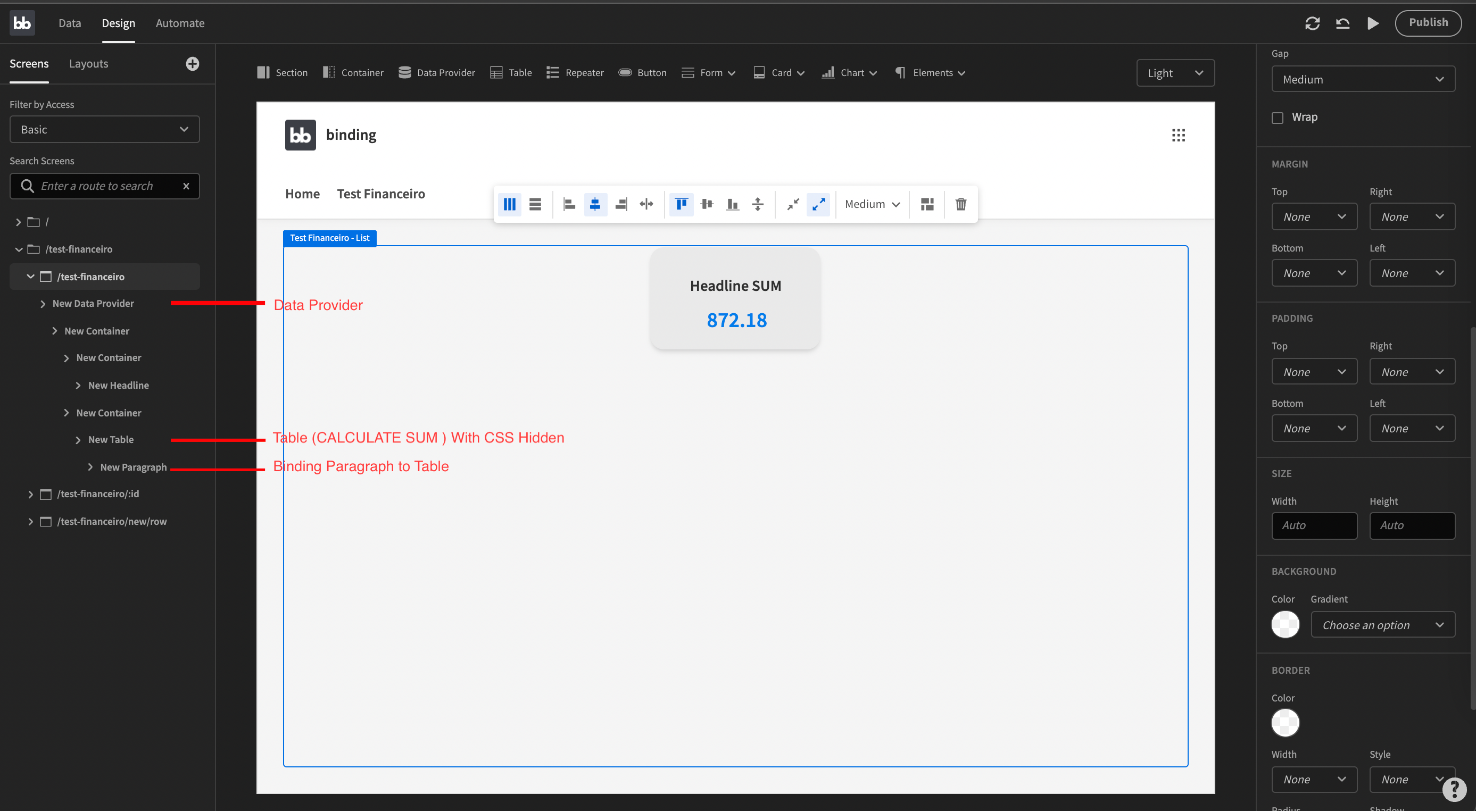Open the Light theme dropdown
Viewport: 1476px width, 811px height.
point(1175,72)
